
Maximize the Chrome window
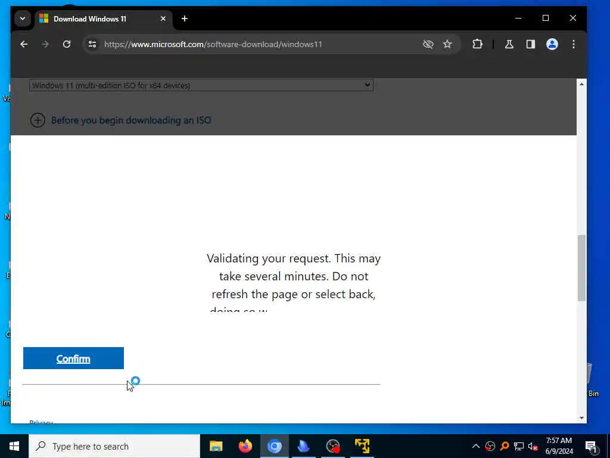point(546,18)
